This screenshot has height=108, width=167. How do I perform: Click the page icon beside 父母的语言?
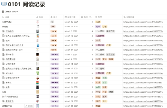click(4, 64)
